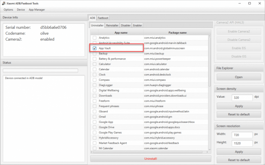Select the Disabler tab
The image size is (265, 165).
(x=126, y=25)
